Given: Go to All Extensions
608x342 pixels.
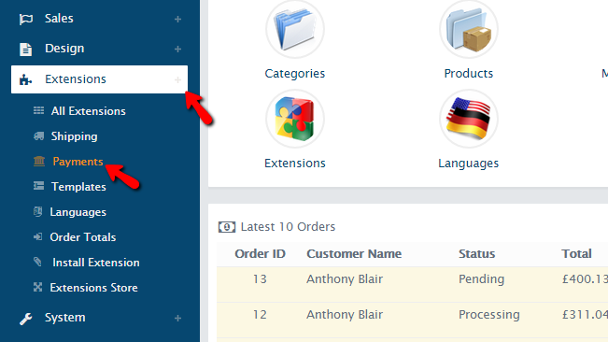Looking at the screenshot, I should click(89, 111).
